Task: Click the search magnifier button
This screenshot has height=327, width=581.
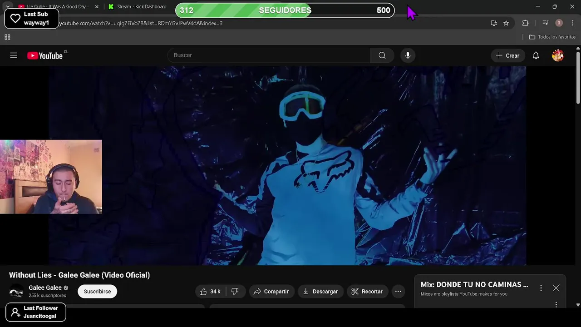Action: pos(382,55)
